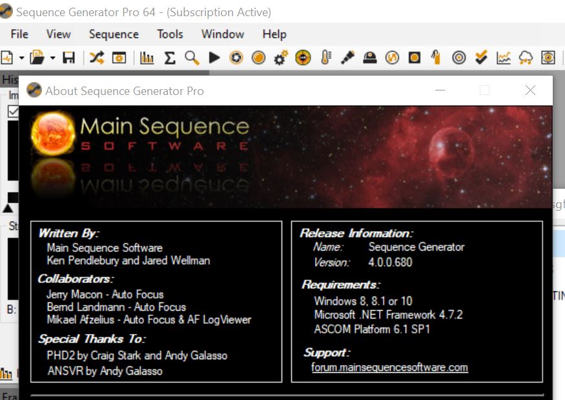Viewport: 565px width, 400px height.
Task: Click the Main Sequence Software sun logo
Action: 53,133
